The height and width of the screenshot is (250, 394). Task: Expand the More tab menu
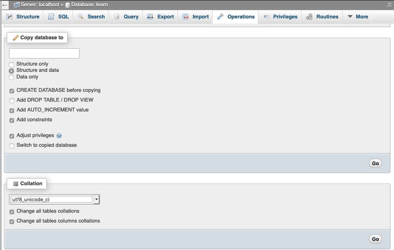357,16
